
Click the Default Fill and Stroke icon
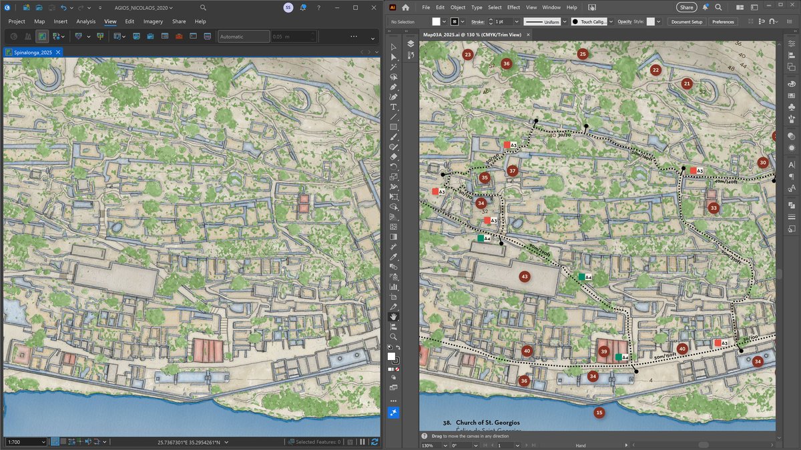point(390,347)
